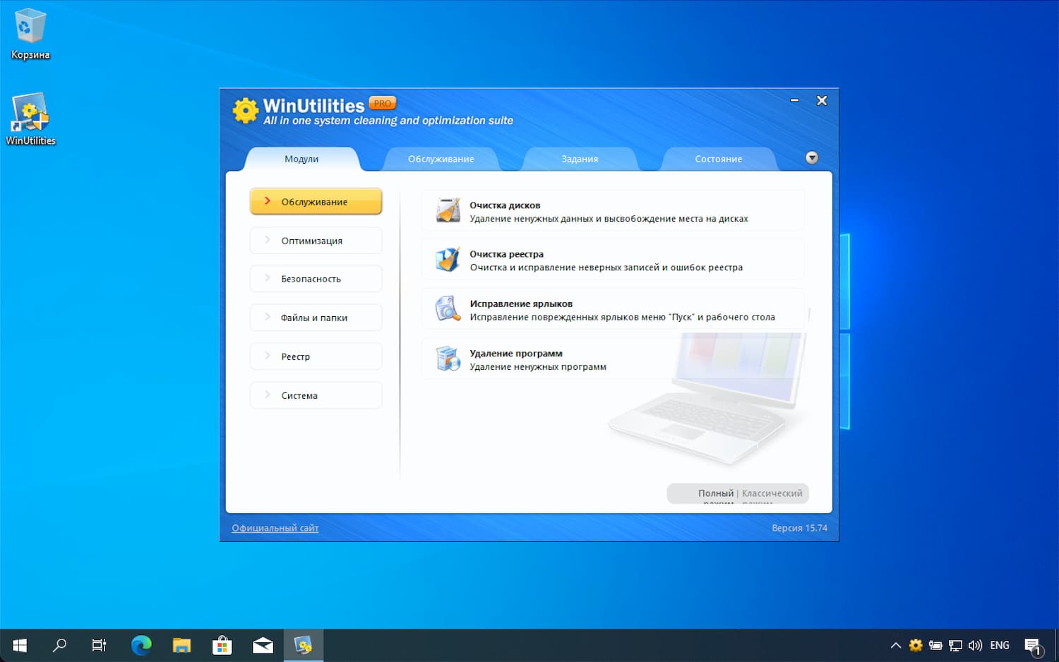Expand the Безопасность category
The height and width of the screenshot is (662, 1059).
click(x=316, y=279)
